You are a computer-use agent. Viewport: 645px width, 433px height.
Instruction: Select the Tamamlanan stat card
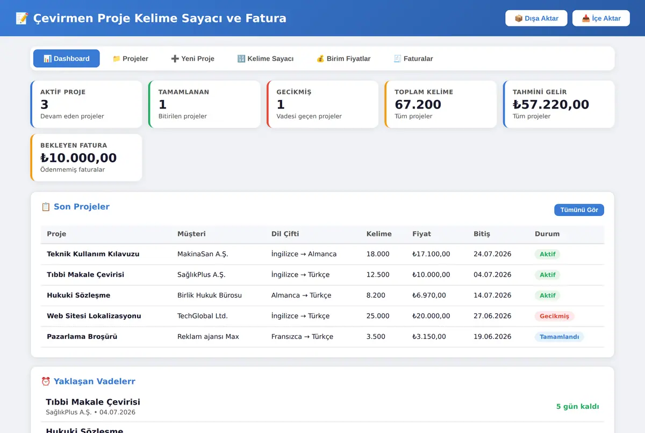204,104
